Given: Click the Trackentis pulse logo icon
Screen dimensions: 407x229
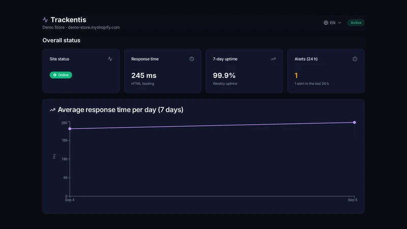Looking at the screenshot, I should pos(45,20).
